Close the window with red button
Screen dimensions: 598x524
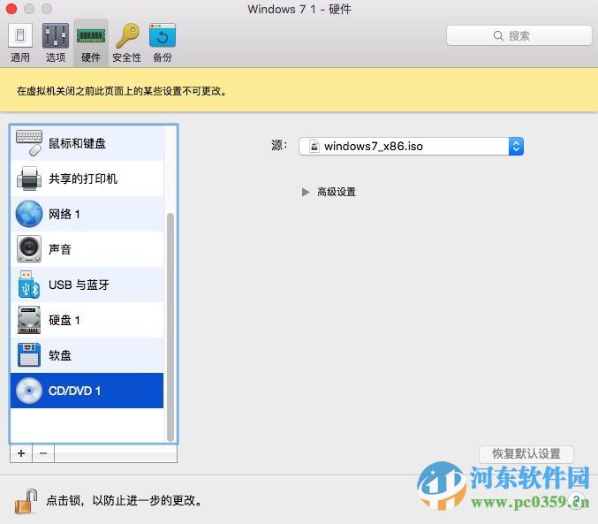[x=11, y=9]
